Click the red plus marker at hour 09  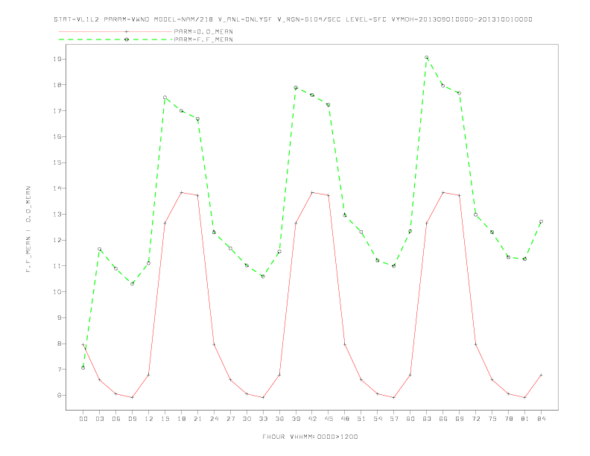pyautogui.click(x=132, y=397)
